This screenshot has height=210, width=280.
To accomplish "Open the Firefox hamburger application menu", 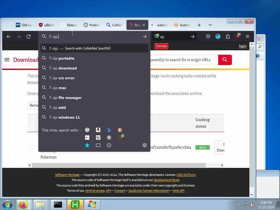I will coord(247,36).
